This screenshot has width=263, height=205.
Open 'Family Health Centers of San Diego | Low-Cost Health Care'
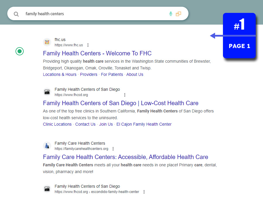point(121,103)
